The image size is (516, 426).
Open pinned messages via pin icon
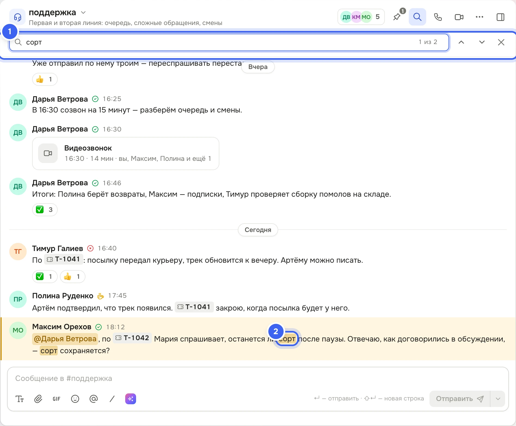pos(397,17)
